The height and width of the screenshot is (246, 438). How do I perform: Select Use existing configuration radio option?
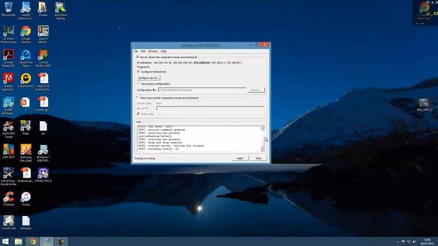(138, 83)
